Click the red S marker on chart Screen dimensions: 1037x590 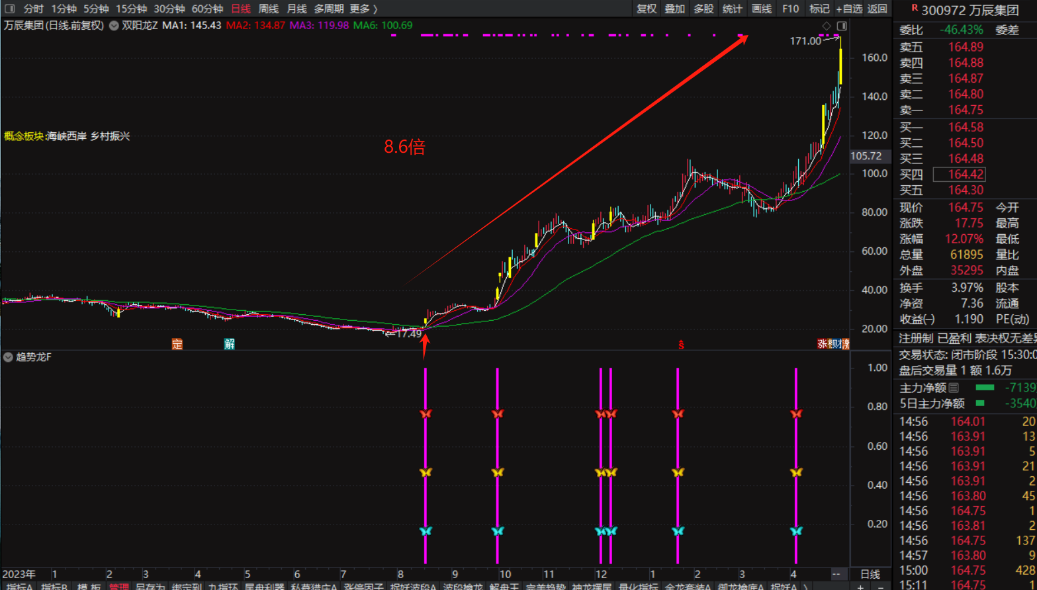(x=681, y=345)
